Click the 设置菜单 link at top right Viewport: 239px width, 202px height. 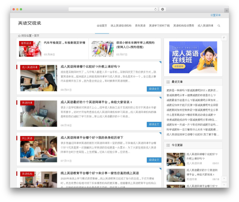click(216, 15)
